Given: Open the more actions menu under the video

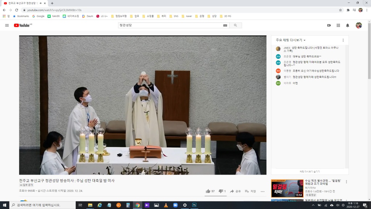Looking at the screenshot, I should (262, 191).
